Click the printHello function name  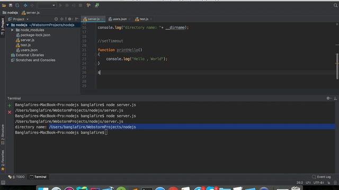[x=127, y=50]
